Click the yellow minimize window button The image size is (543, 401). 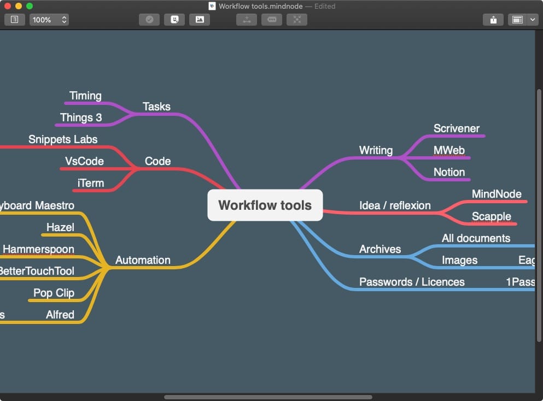click(x=19, y=6)
